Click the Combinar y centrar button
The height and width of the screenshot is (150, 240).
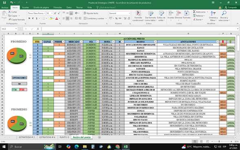pos(94,18)
